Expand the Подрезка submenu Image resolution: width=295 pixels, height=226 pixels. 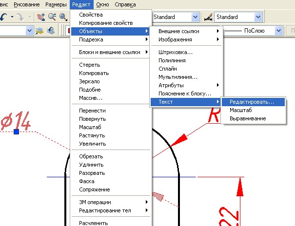pos(111,39)
